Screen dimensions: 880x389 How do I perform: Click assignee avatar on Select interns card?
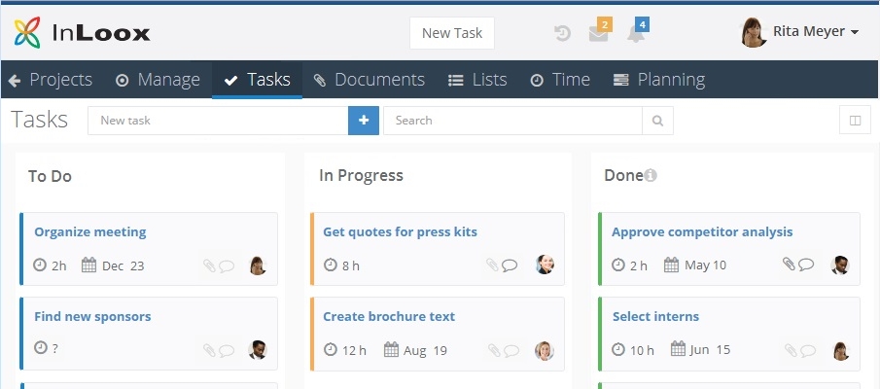[841, 351]
